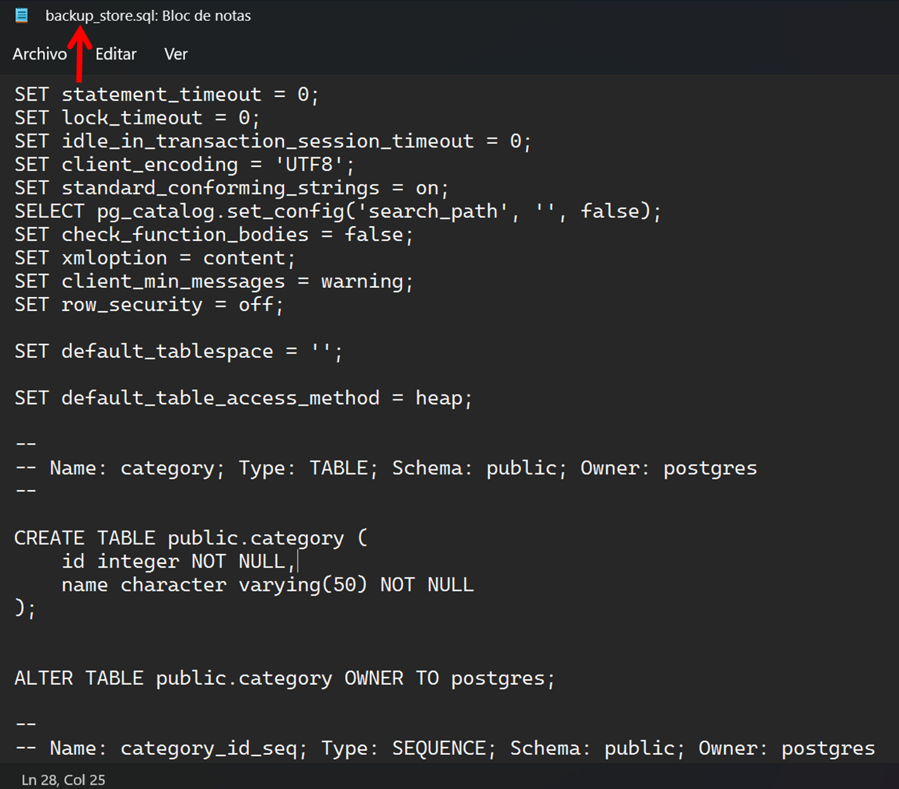This screenshot has height=789, width=899.
Task: Click the 'SET row_security = off;' line
Action: coord(149,305)
